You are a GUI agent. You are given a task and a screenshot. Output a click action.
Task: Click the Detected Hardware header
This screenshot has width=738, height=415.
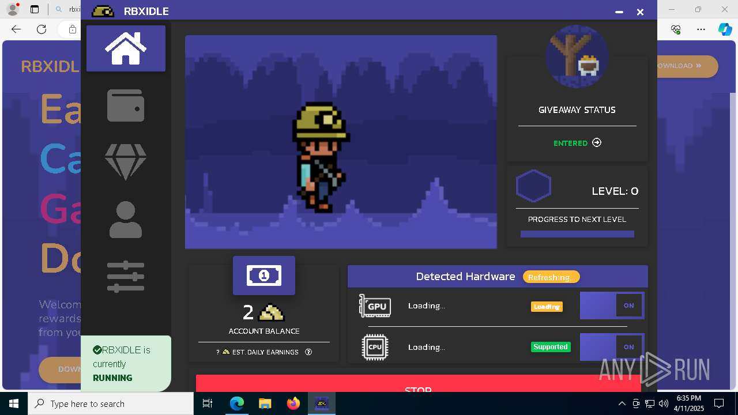point(466,277)
